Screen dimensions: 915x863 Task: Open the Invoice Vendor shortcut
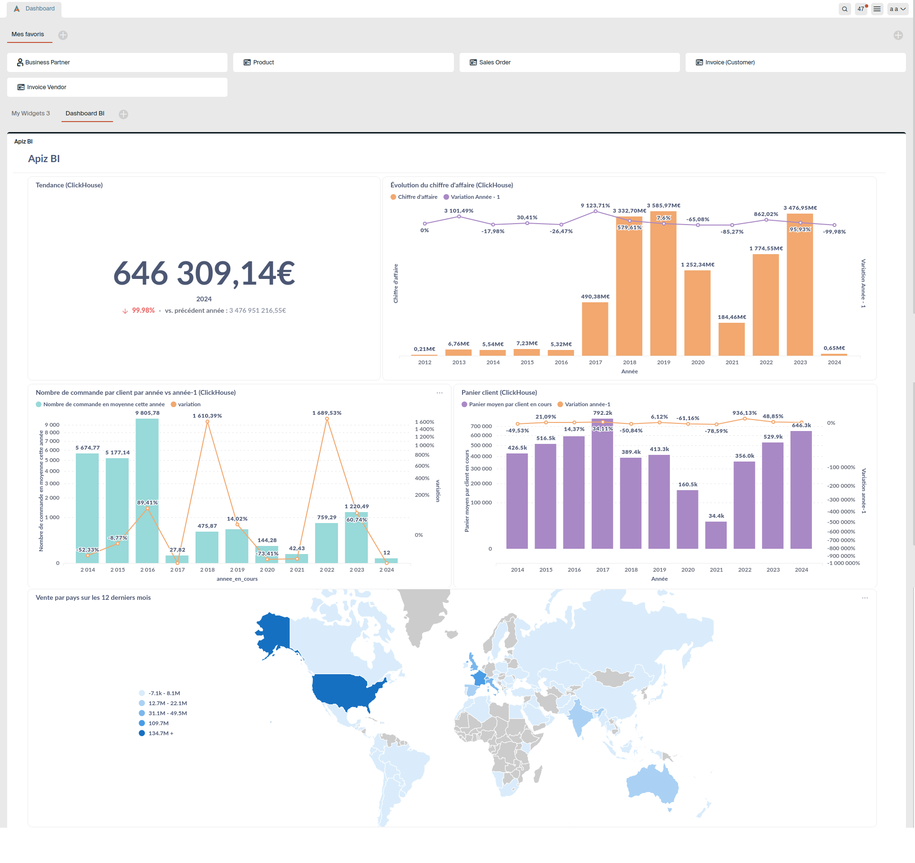pyautogui.click(x=117, y=87)
